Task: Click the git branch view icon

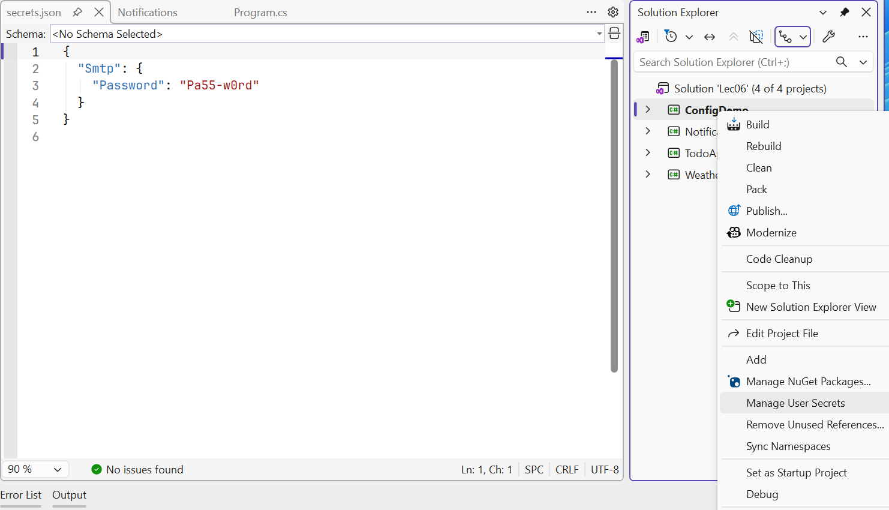Action: pos(785,37)
